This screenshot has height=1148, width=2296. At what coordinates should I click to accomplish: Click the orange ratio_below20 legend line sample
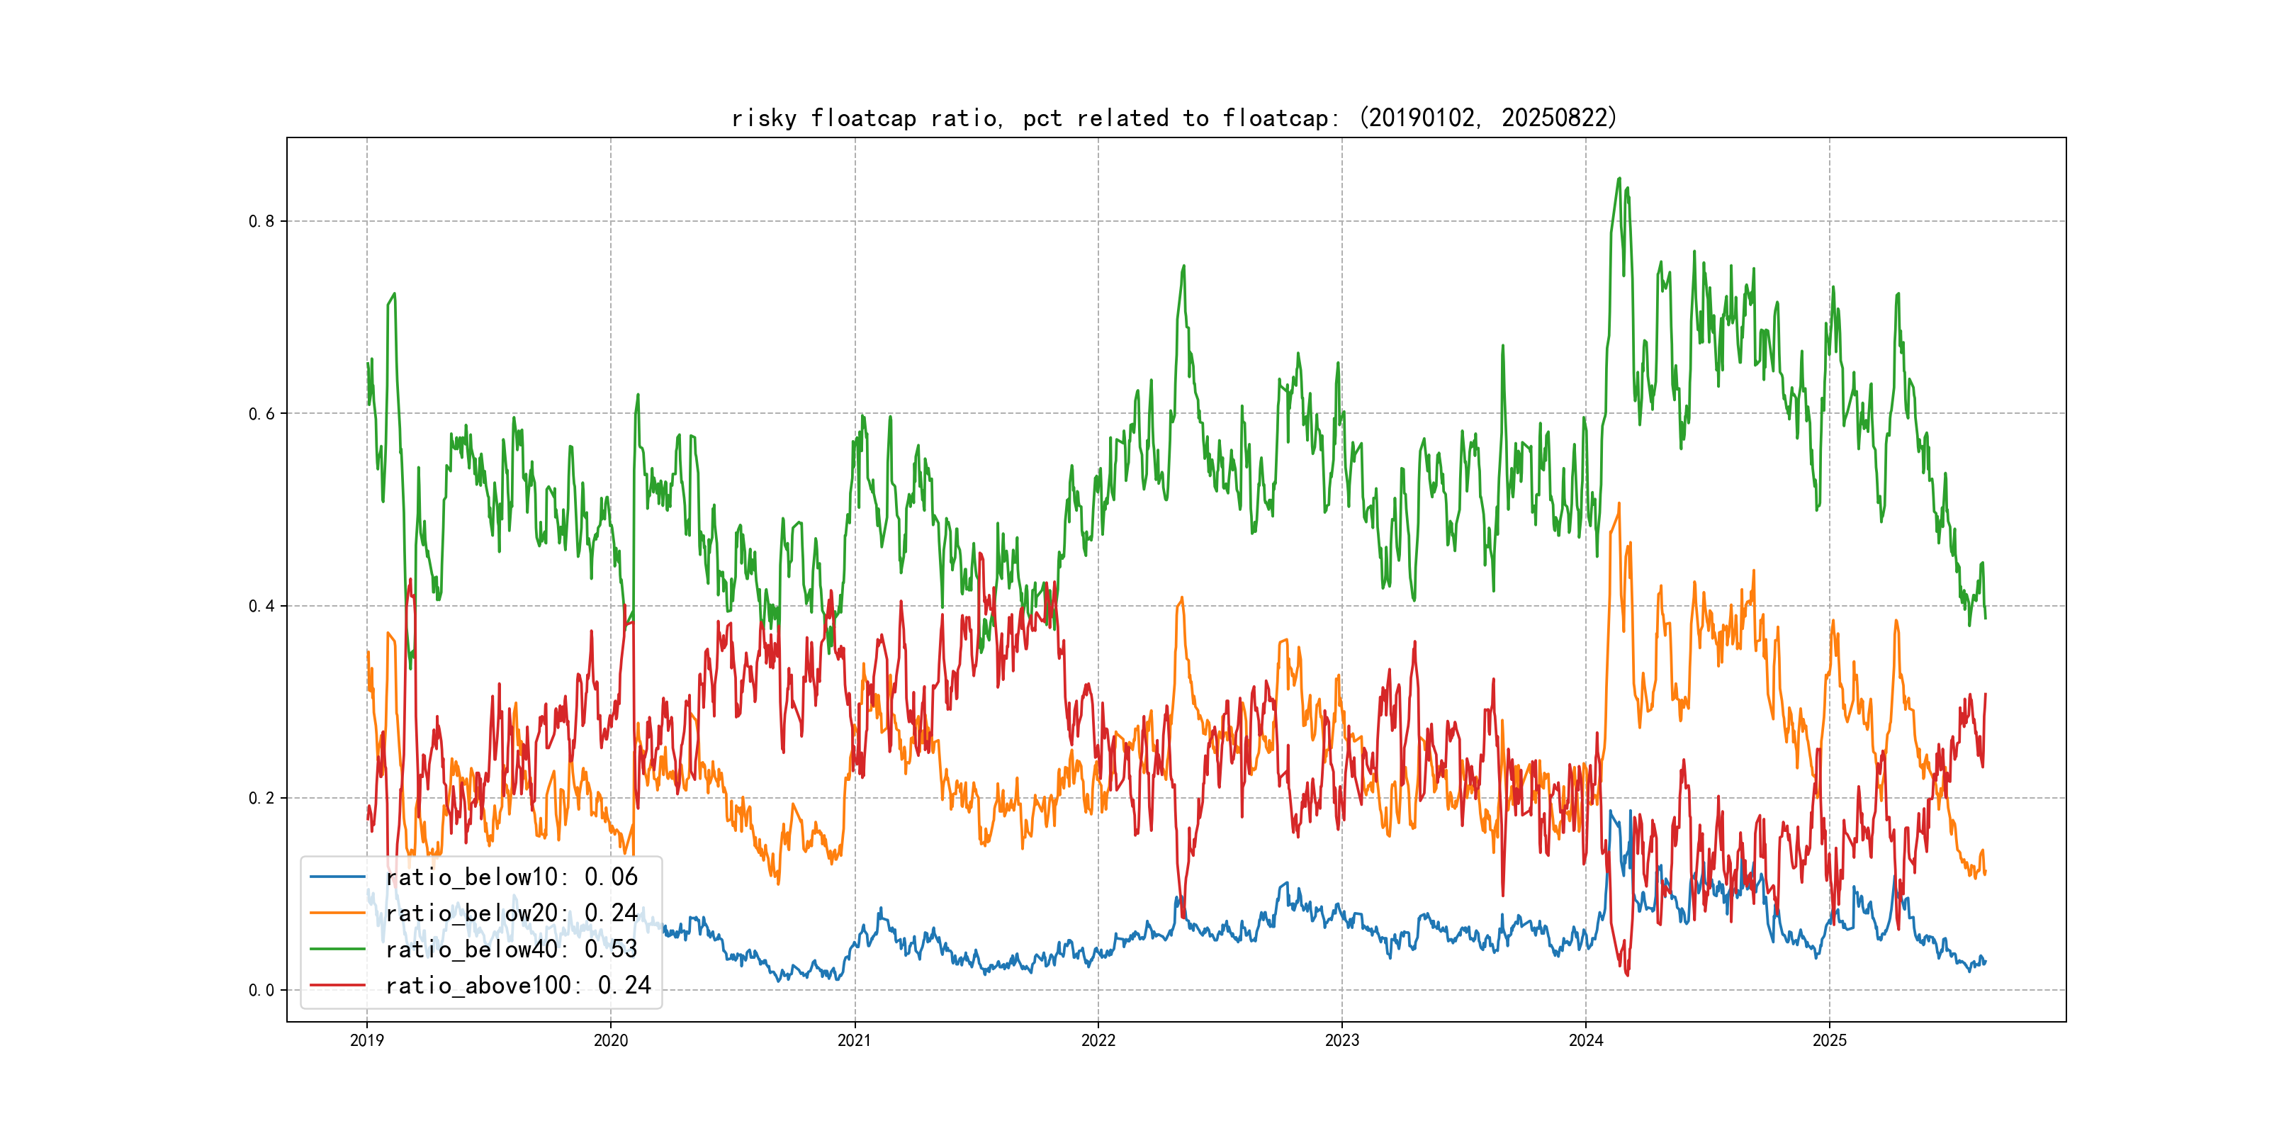(337, 913)
